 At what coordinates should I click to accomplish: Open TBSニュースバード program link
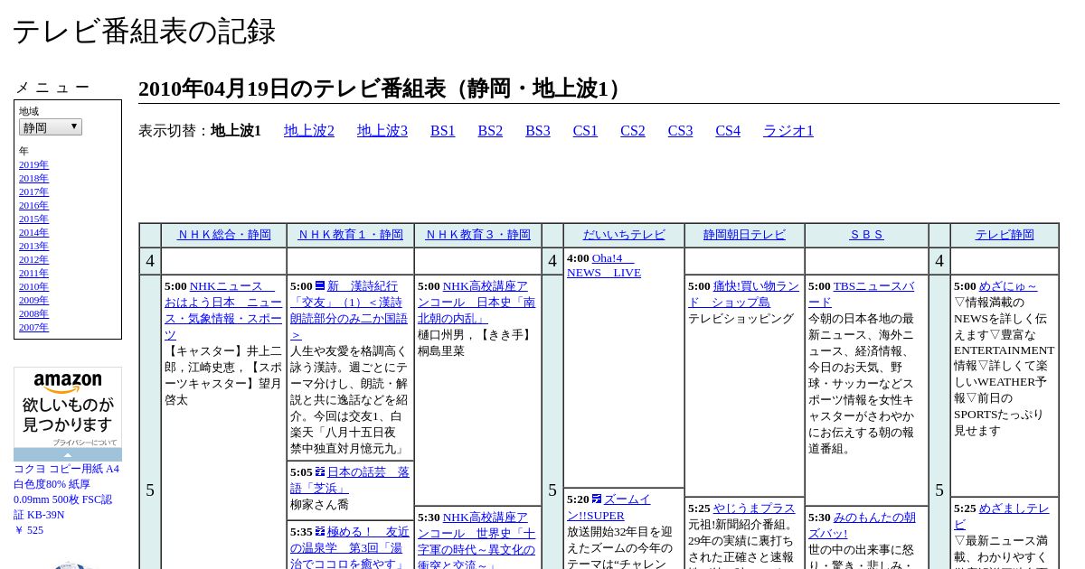(861, 294)
